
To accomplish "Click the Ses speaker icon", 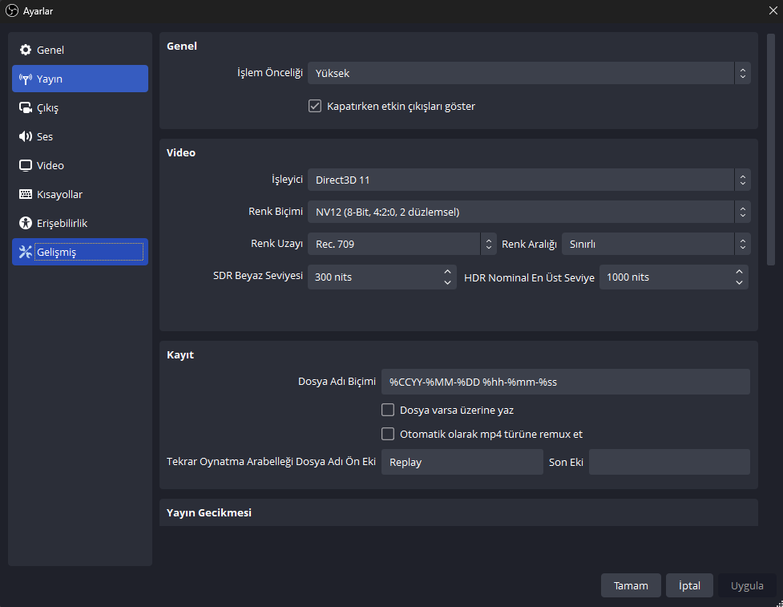I will click(26, 137).
